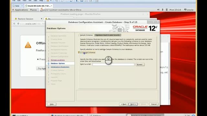This screenshot has height=116, width=207.
Task: Proceed with the Next button
Action: (x=133, y=104)
